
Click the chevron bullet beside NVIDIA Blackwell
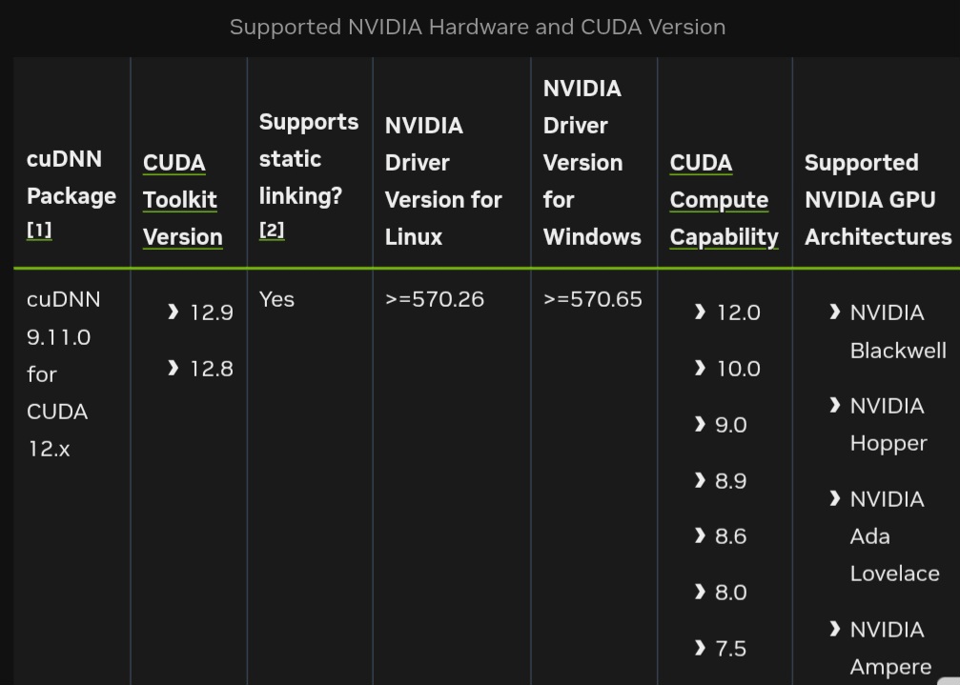[x=834, y=312]
